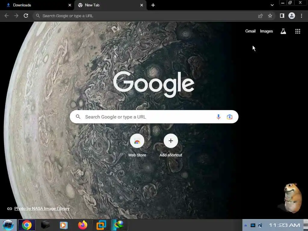Open the Search Labs flask icon
Screen dimensions: 308x231
(283, 31)
